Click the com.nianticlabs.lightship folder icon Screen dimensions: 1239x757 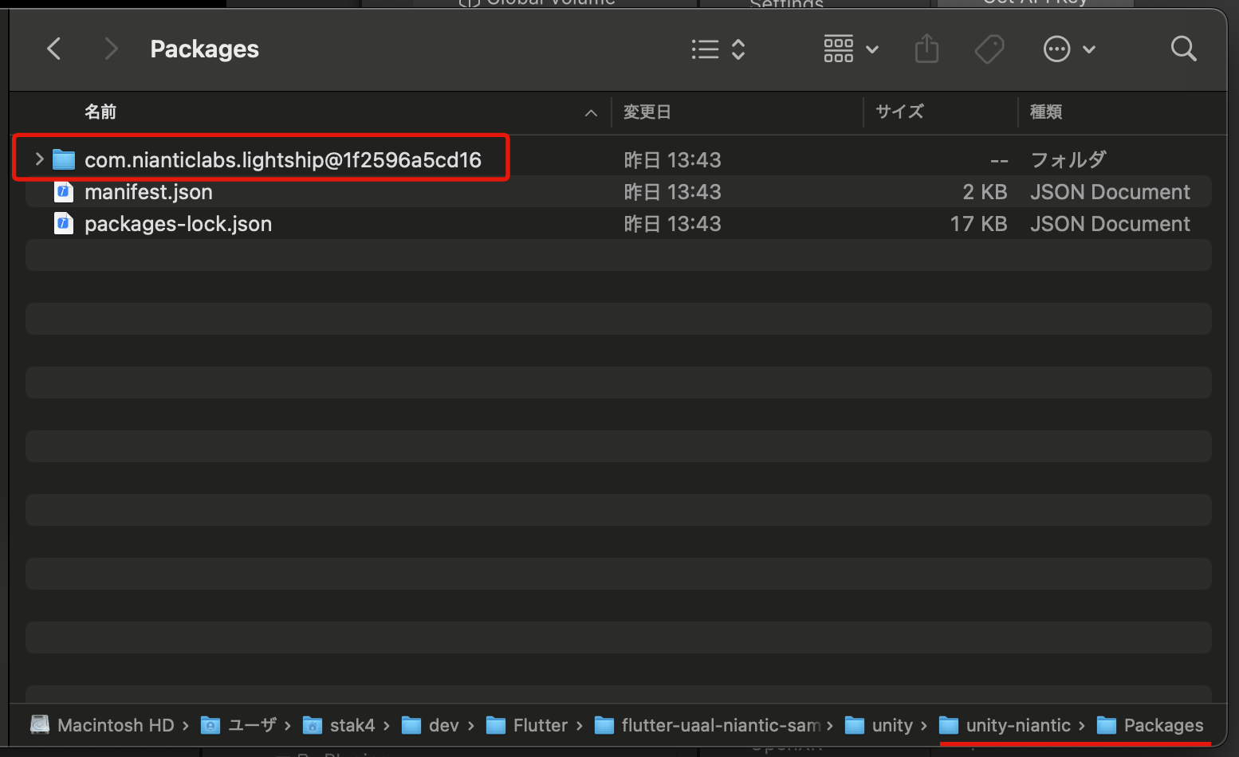point(65,159)
